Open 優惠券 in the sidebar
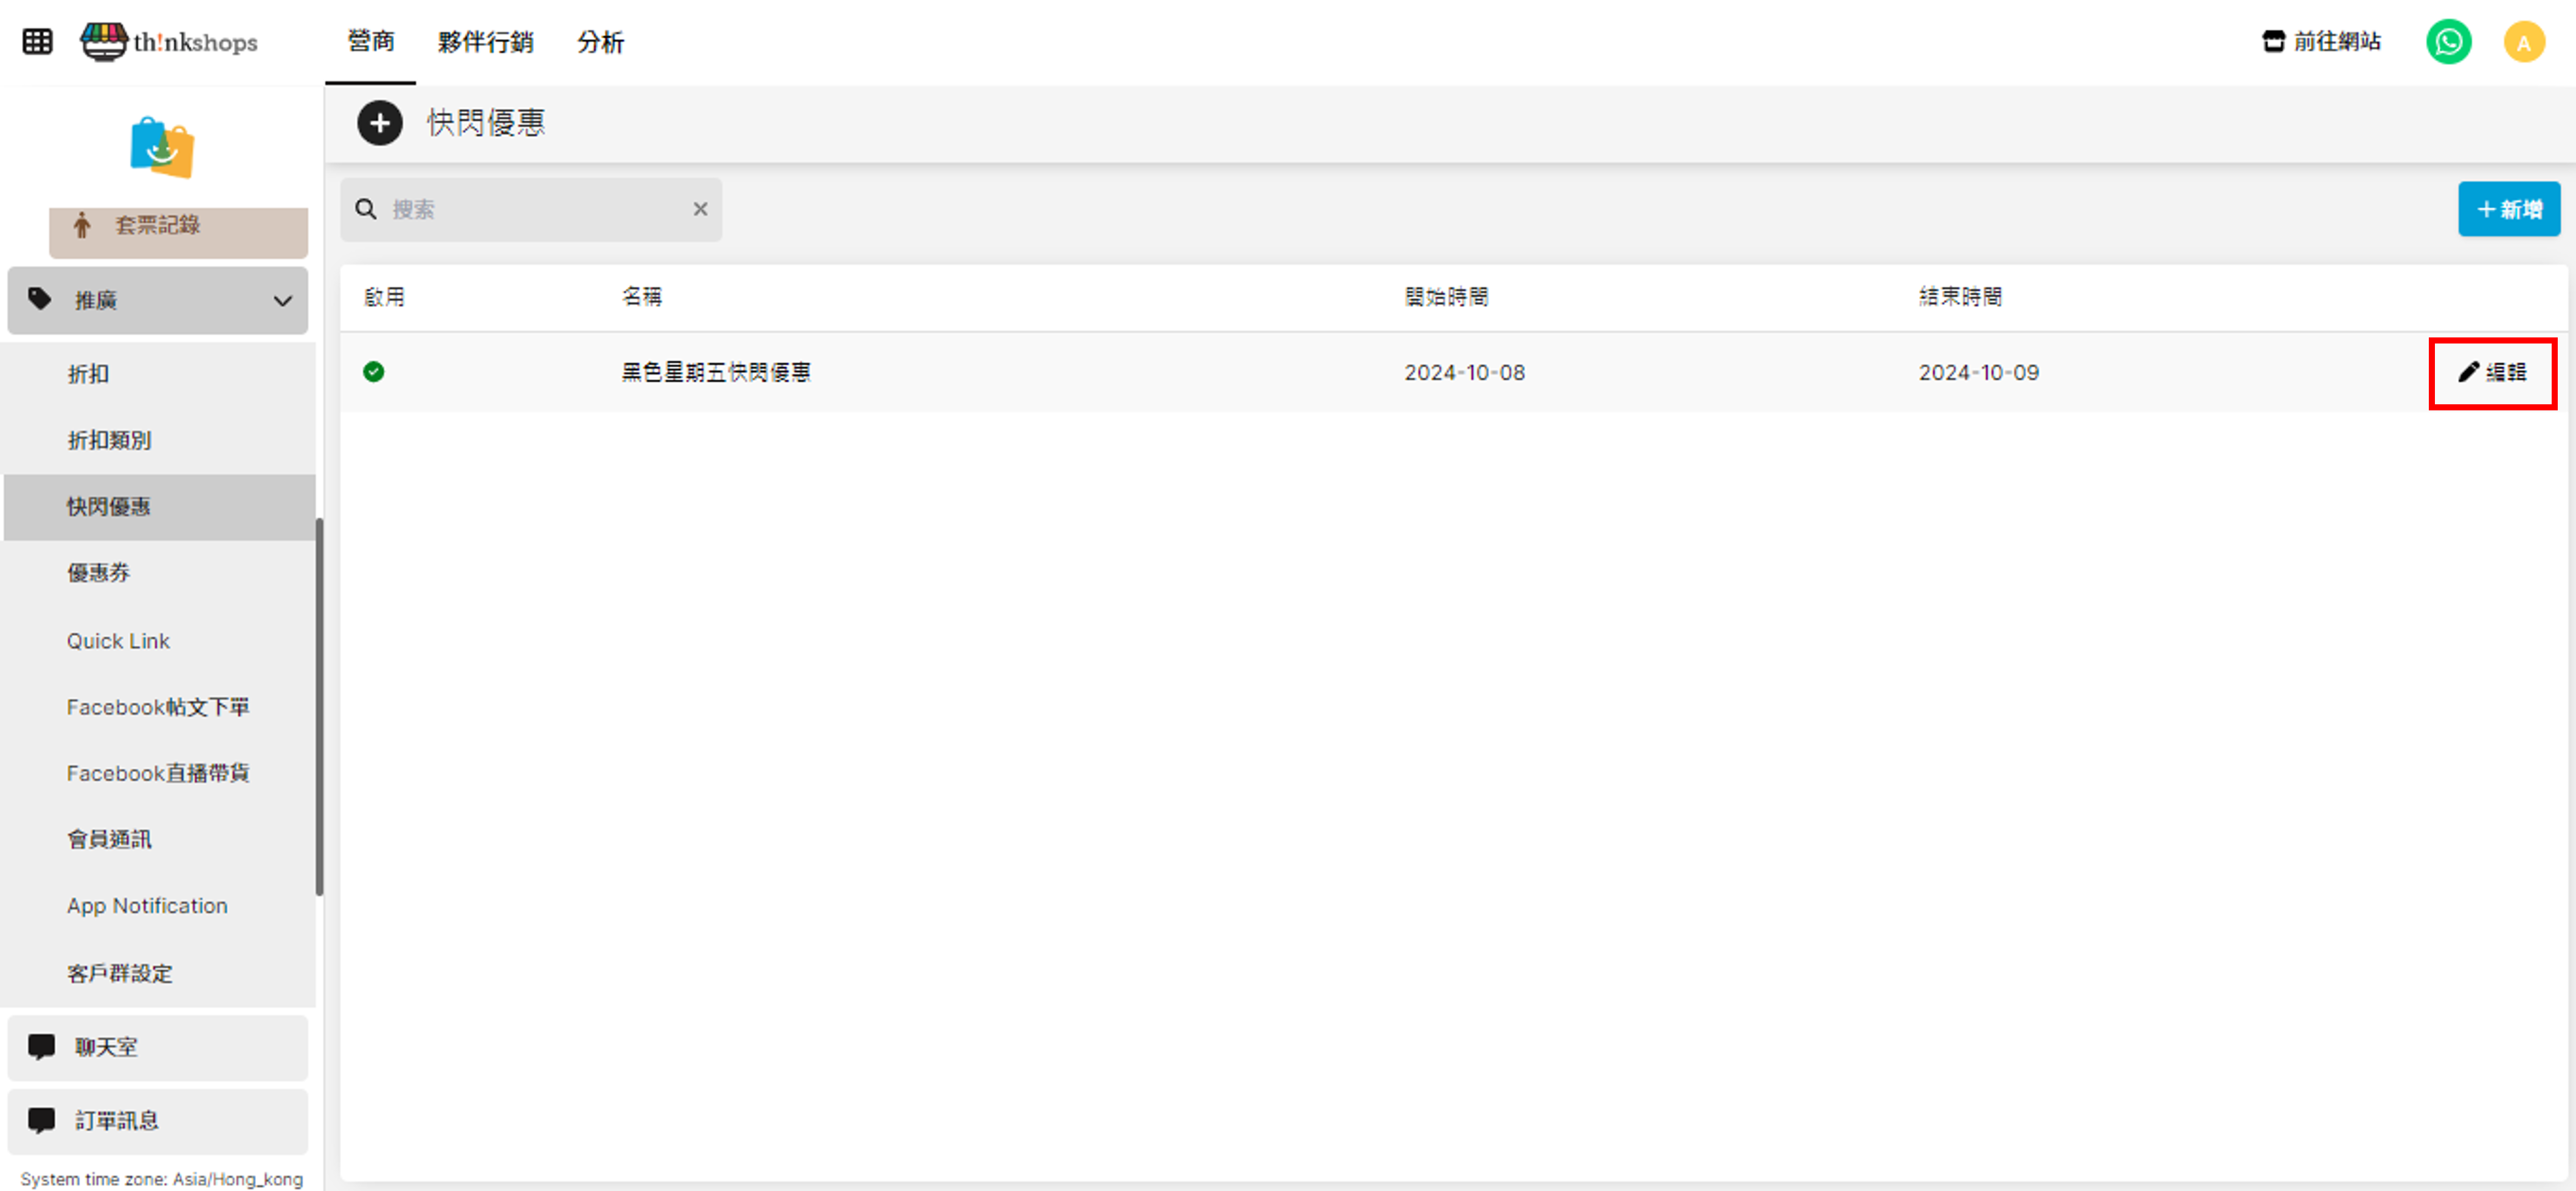The width and height of the screenshot is (2576, 1191). 98,573
